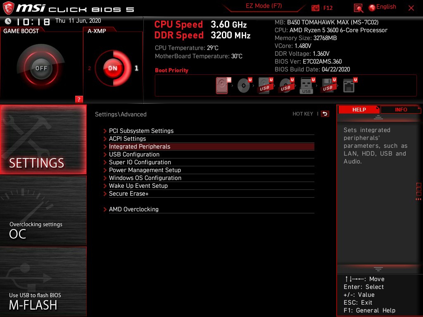Click the HOT KEY label

click(x=303, y=114)
